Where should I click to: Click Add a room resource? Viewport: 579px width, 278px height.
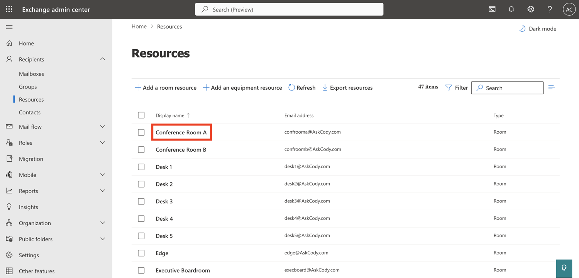(165, 87)
